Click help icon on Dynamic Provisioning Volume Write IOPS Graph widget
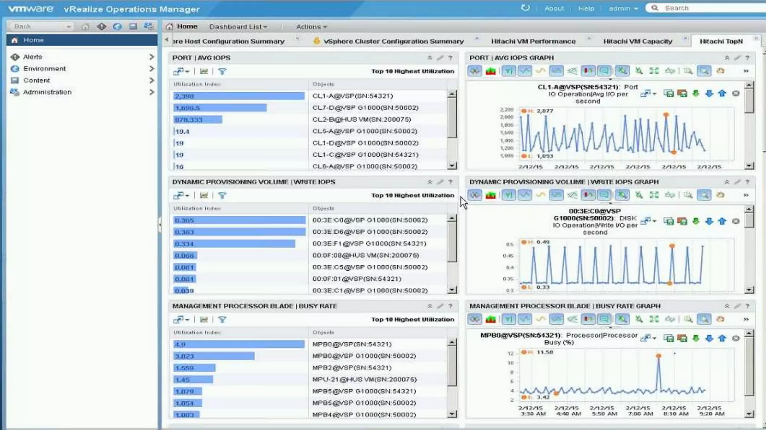 747,182
